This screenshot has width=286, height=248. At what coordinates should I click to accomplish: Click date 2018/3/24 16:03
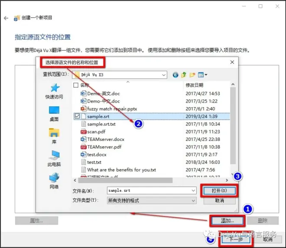point(203,162)
